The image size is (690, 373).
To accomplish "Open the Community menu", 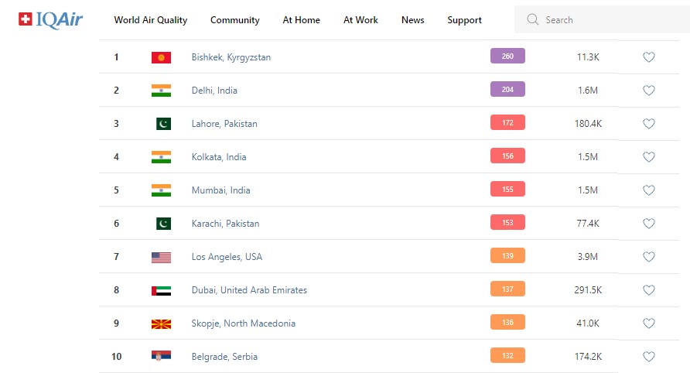I will pos(235,20).
